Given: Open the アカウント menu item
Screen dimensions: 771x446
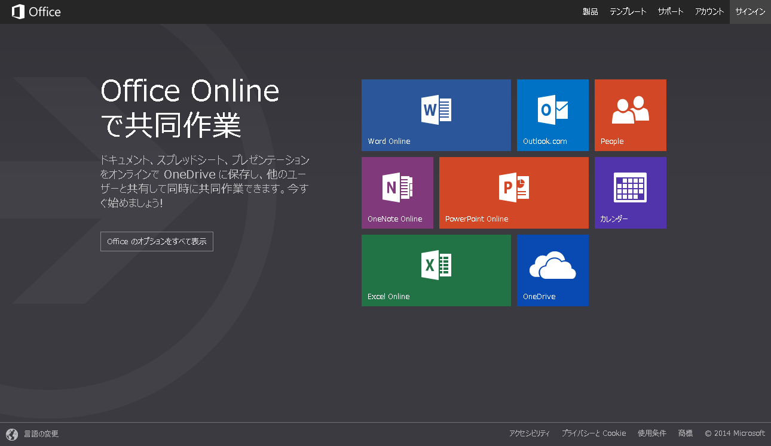Looking at the screenshot, I should pos(709,12).
